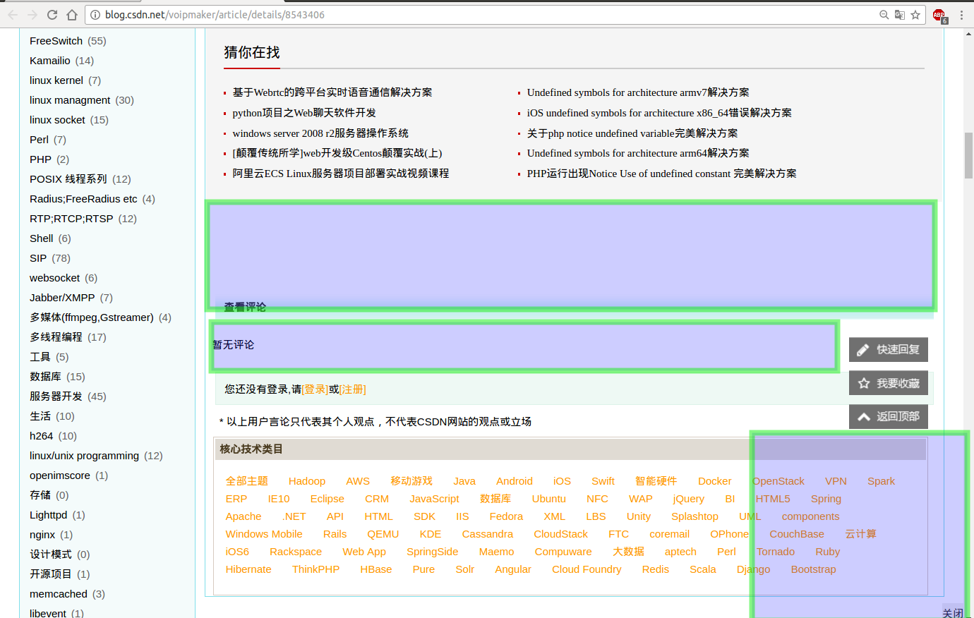Image resolution: width=974 pixels, height=618 pixels.
Task: Open the PHP运行出现Notice undefined constant link
Action: pos(661,174)
